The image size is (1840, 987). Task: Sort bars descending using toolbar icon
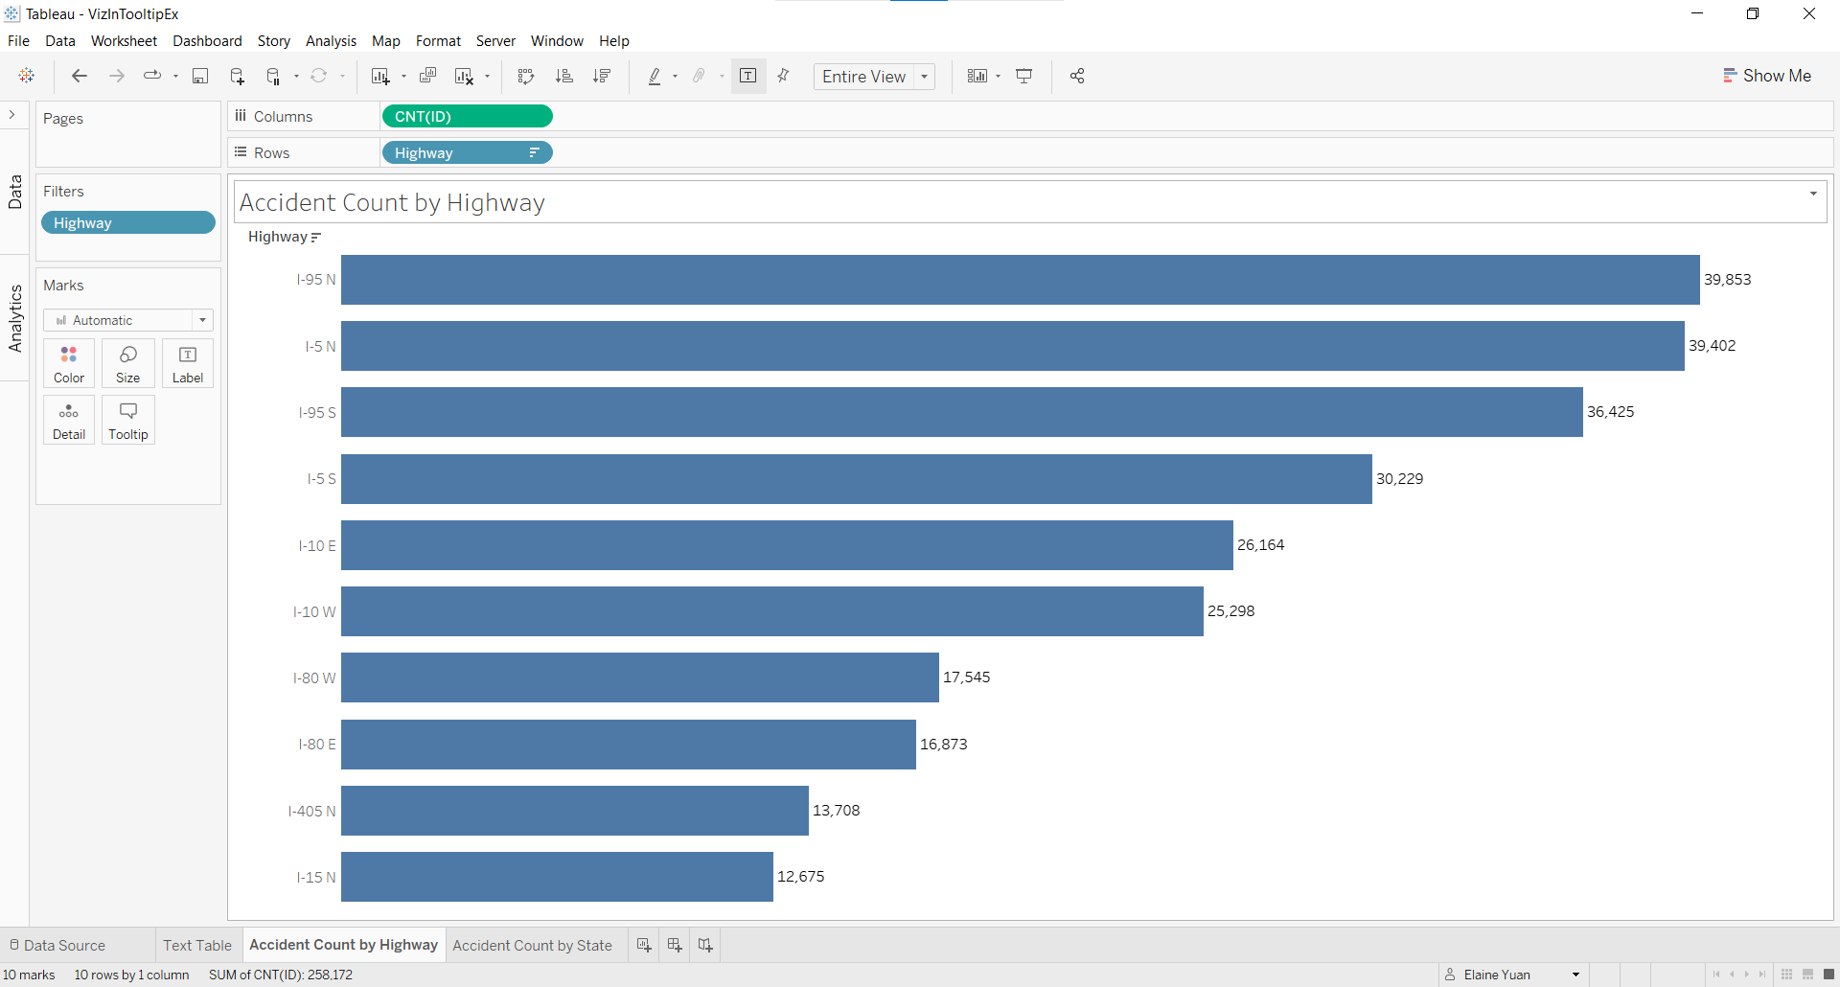(602, 77)
